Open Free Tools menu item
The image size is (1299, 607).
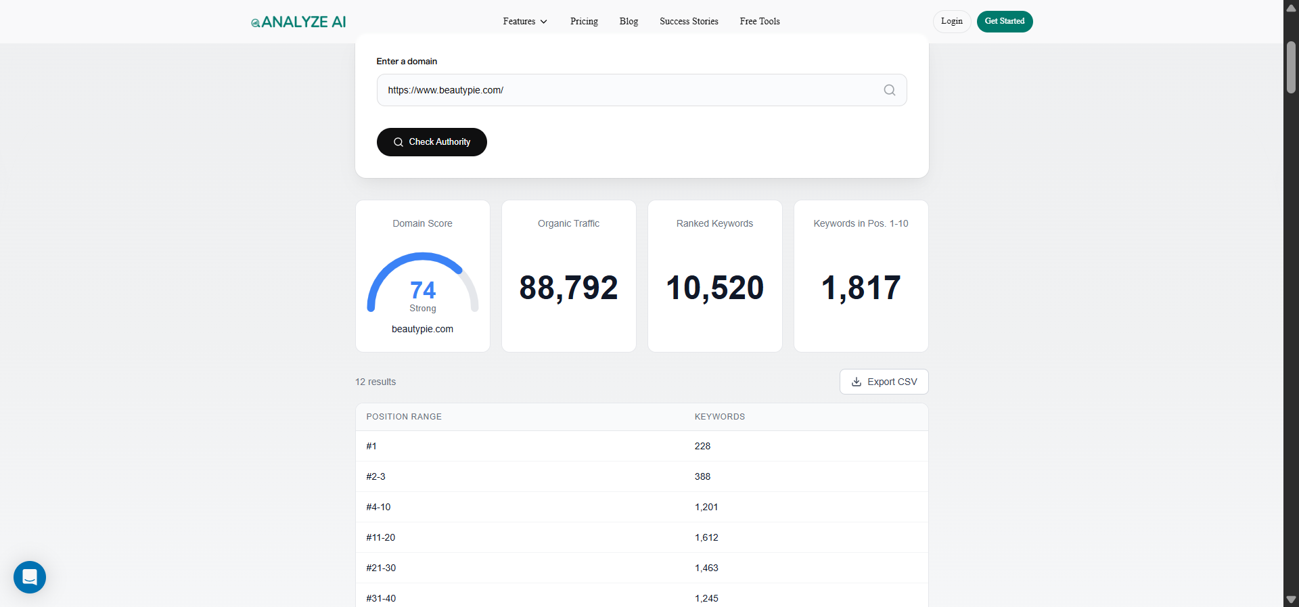click(x=760, y=22)
